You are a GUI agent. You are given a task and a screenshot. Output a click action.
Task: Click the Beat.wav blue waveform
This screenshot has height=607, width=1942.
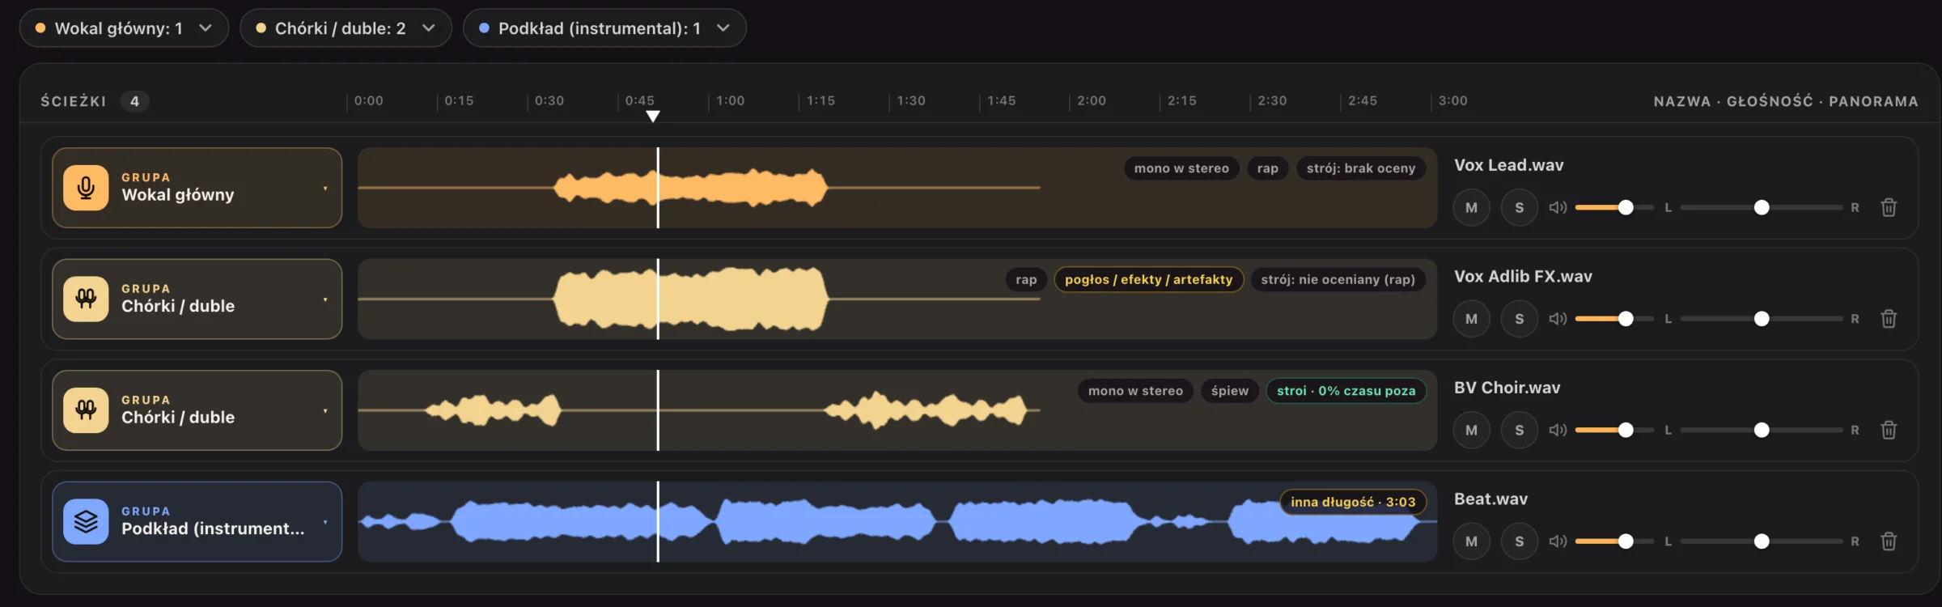point(897,521)
